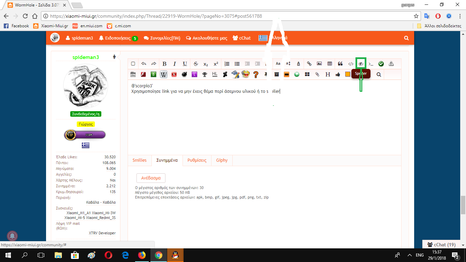Image resolution: width=466 pixels, height=262 pixels.
Task: Open the font family Aa dropdown
Action: 278,64
